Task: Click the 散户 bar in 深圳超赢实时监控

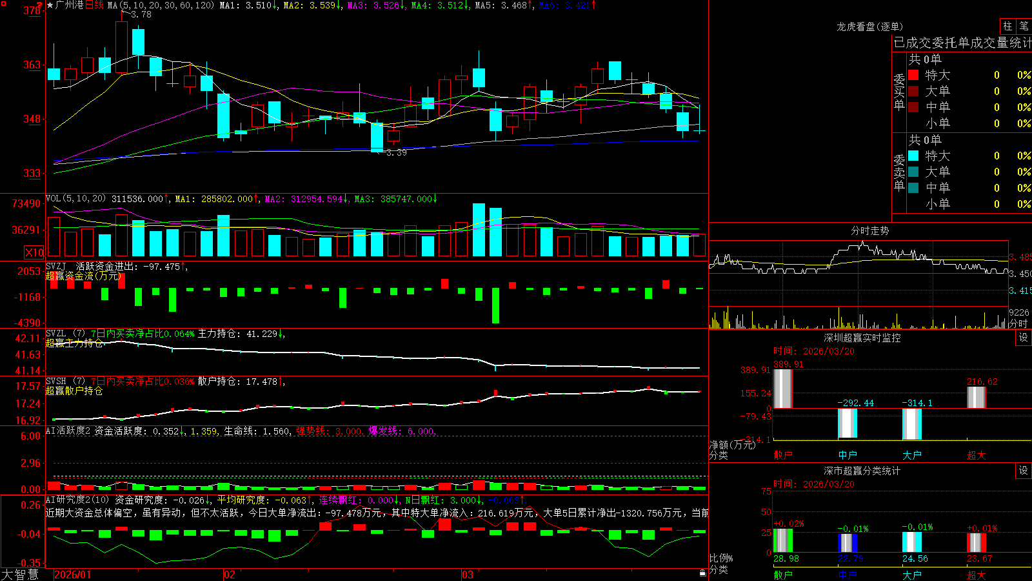Action: [782, 389]
